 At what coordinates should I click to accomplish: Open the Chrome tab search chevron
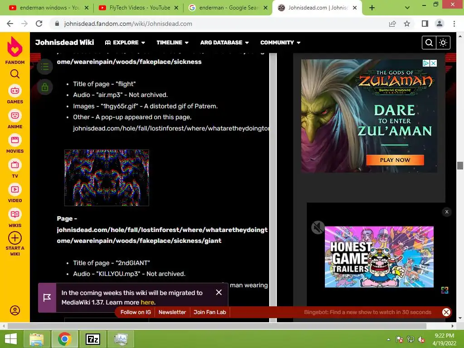point(407,8)
